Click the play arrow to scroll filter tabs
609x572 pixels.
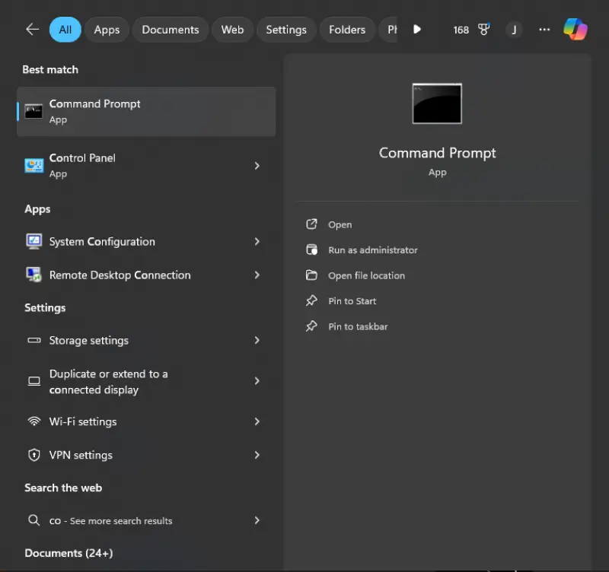[x=417, y=30]
